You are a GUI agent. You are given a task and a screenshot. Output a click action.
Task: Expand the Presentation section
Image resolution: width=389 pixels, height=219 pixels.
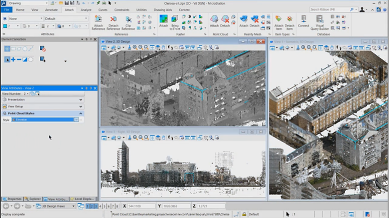click(42, 100)
